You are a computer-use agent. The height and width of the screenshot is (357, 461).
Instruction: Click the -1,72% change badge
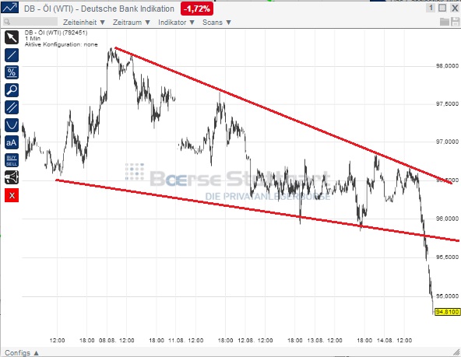[x=197, y=9]
